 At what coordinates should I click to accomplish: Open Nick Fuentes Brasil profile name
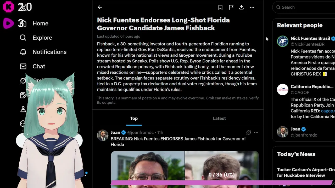(310, 38)
